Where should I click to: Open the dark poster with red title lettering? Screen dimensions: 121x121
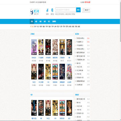point(48,47)
